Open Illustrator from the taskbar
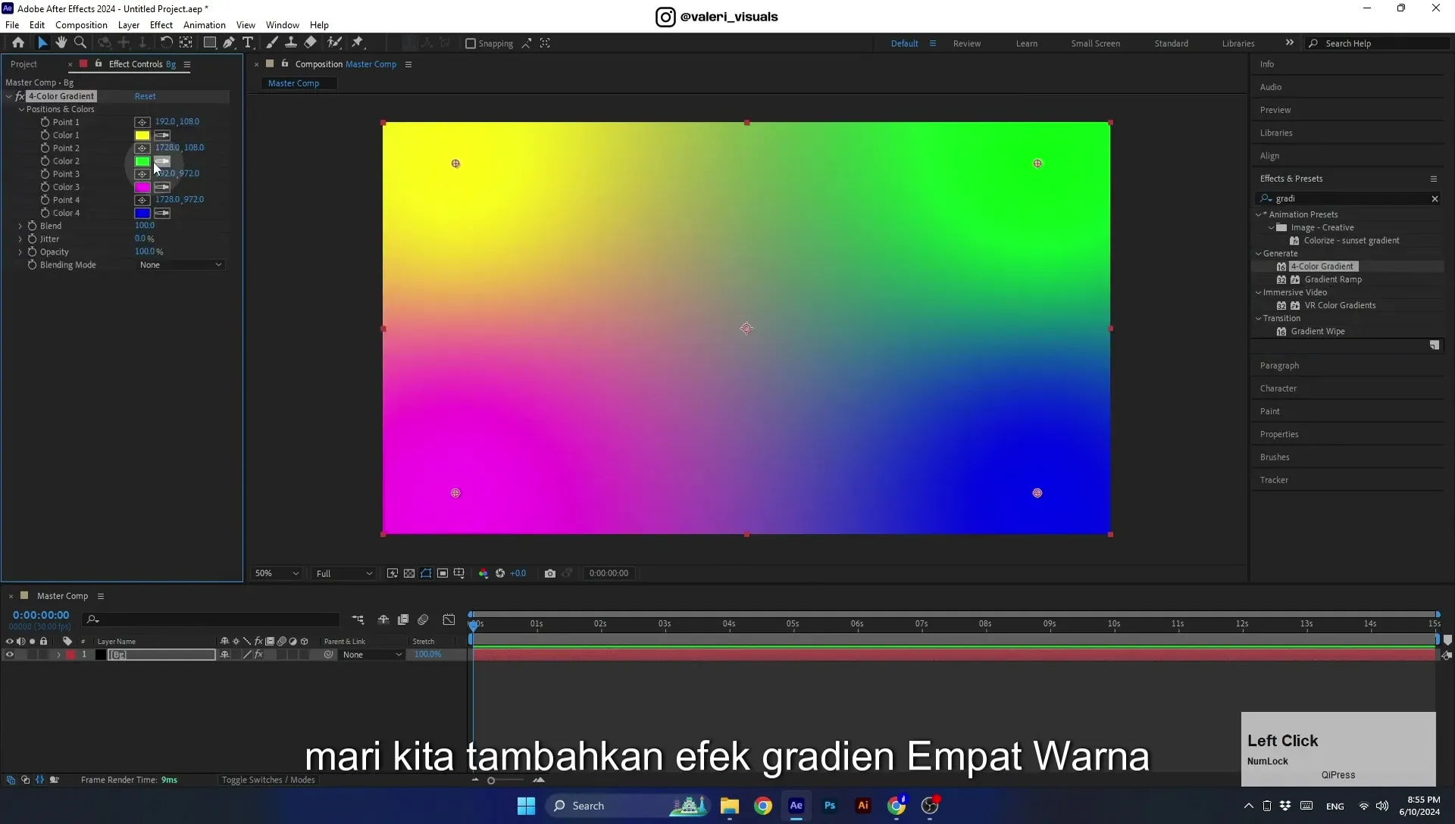Image resolution: width=1455 pixels, height=824 pixels. (x=863, y=806)
